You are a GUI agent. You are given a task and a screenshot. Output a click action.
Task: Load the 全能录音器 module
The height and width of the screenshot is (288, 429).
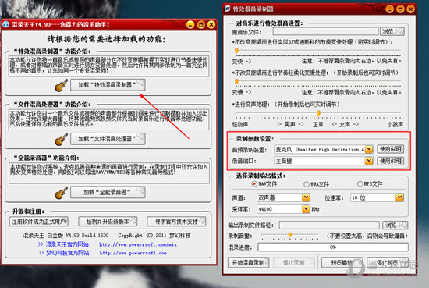(108, 192)
